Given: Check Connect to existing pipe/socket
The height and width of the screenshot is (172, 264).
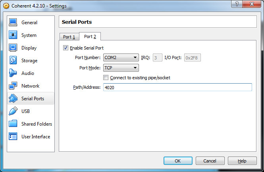Looking at the screenshot, I should [106, 78].
